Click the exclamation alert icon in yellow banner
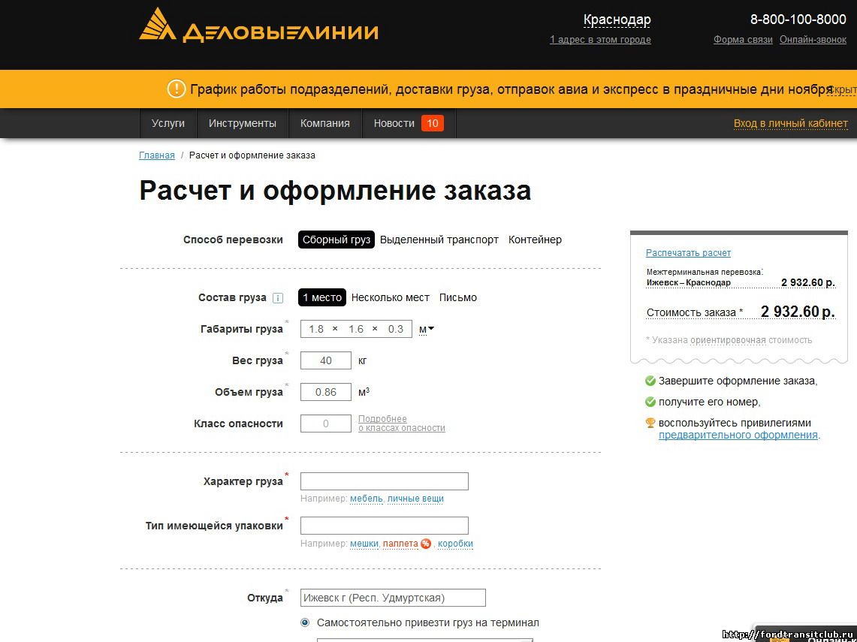Image resolution: width=857 pixels, height=642 pixels. coord(176,89)
